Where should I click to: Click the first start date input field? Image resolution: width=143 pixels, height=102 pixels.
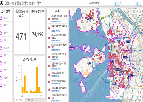coord(106,3)
